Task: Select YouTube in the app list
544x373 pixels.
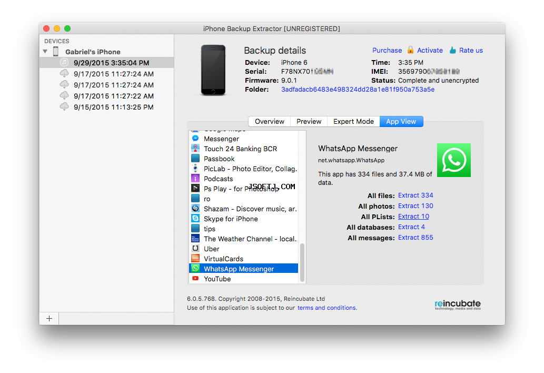Action: (x=243, y=279)
